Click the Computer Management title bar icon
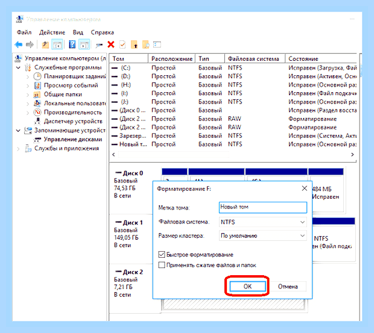374x333 pixels. point(19,19)
